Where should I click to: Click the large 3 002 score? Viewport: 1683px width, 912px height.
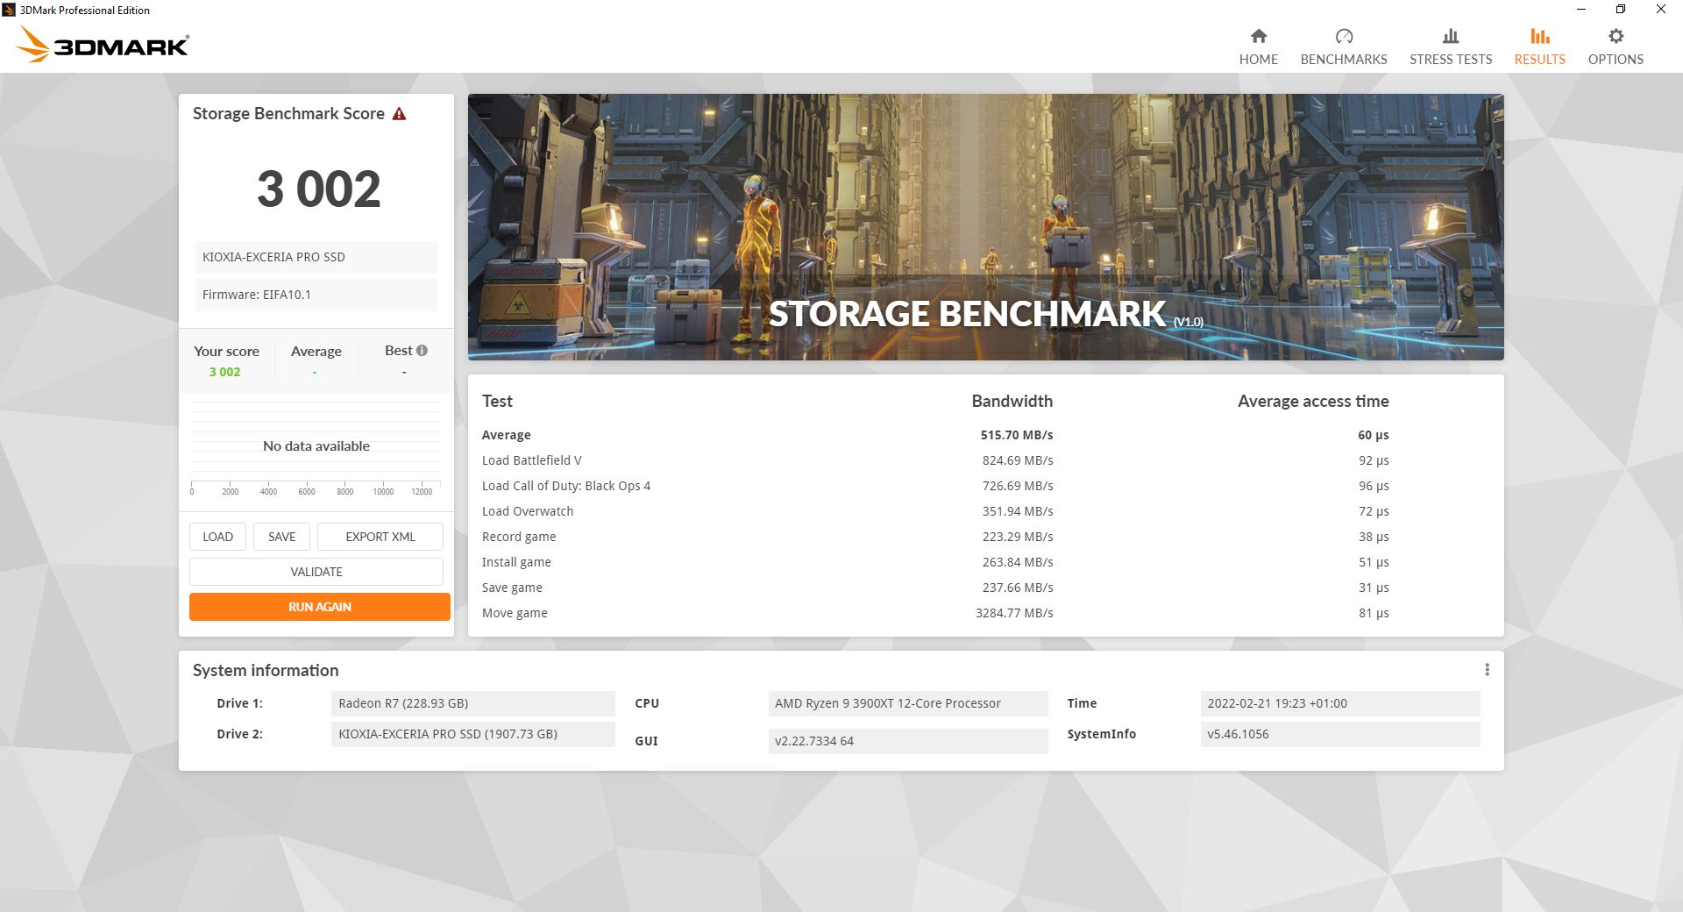point(318,189)
